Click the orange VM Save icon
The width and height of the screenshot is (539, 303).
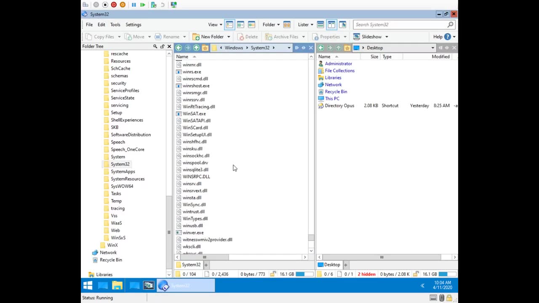(123, 5)
